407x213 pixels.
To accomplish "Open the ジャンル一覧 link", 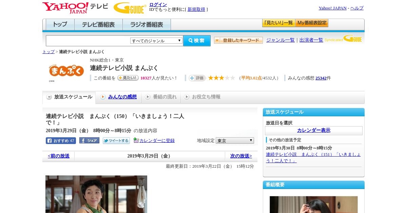I will coord(280,40).
